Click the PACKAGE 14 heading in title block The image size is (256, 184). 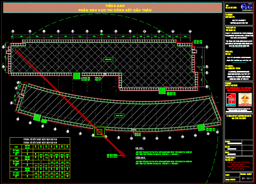click(x=231, y=27)
